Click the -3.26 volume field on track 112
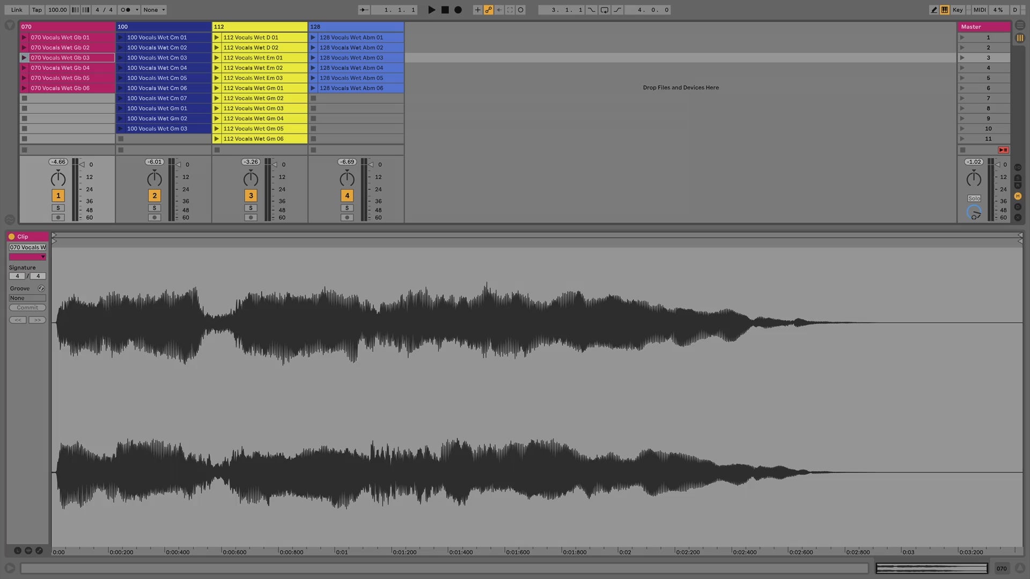 tap(251, 162)
